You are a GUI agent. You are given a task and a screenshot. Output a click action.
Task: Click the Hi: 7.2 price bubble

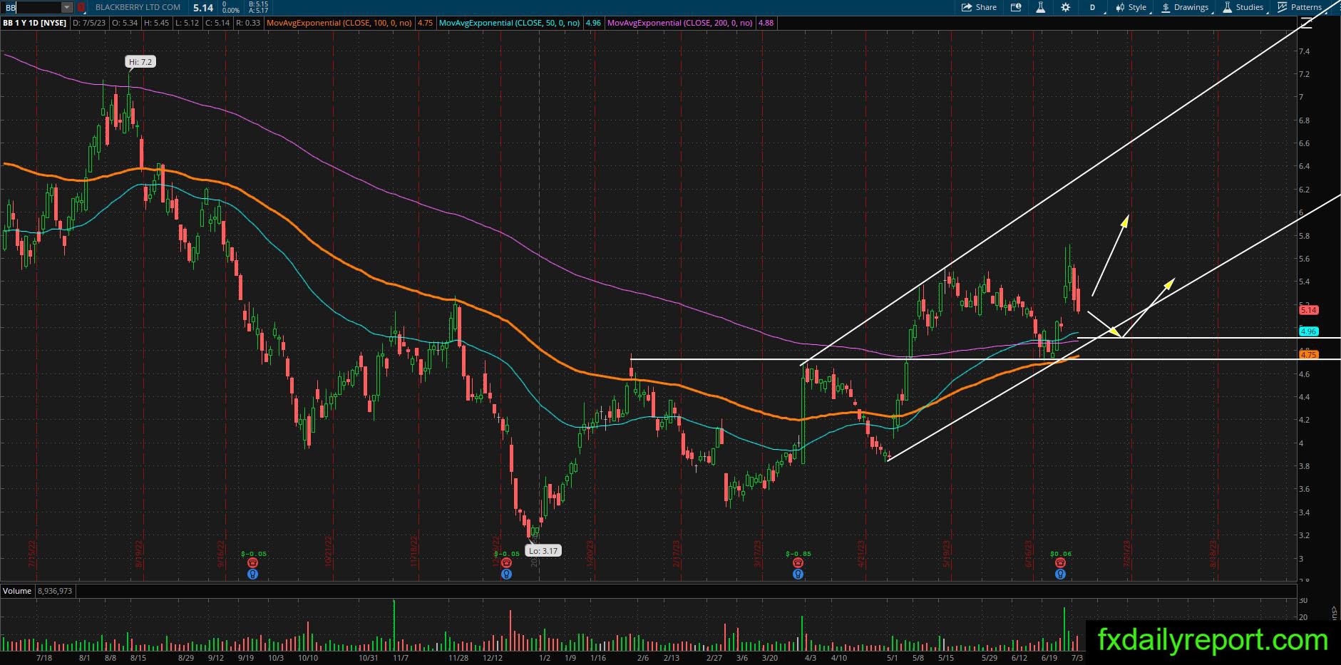pyautogui.click(x=141, y=62)
